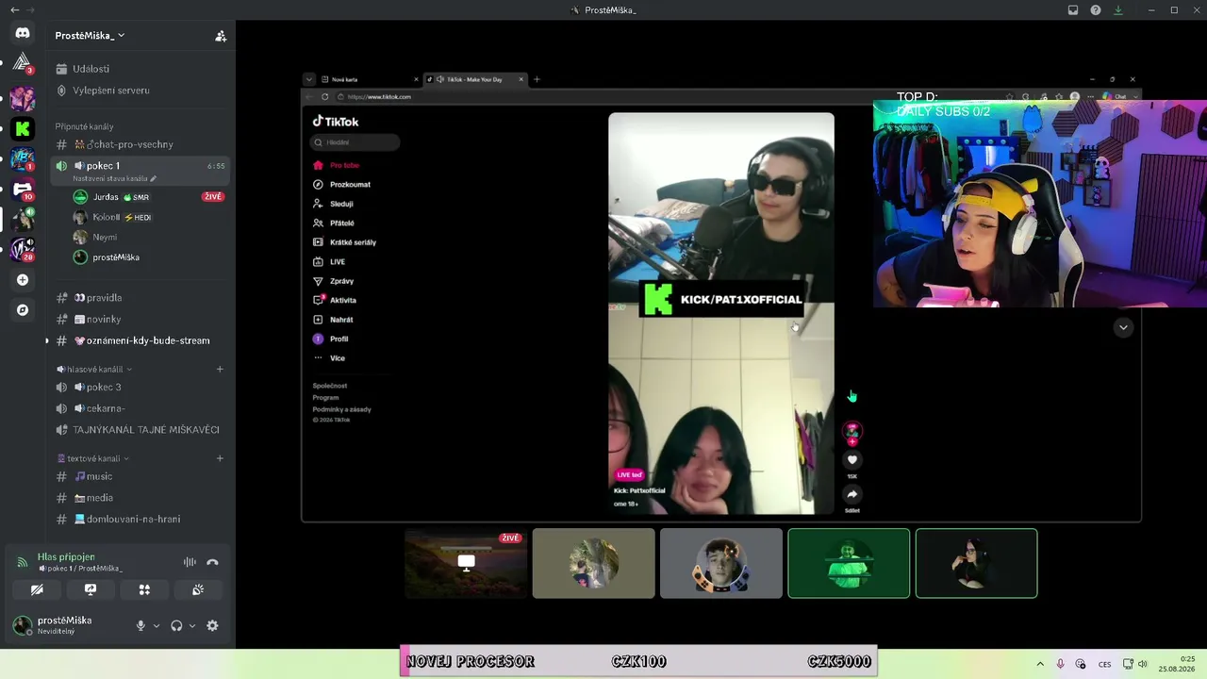1207x679 pixels.
Task: Add channel to textové kanali category
Action: (220, 458)
